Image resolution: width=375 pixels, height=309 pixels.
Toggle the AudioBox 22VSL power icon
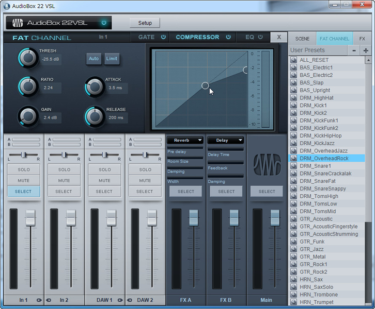(x=104, y=23)
